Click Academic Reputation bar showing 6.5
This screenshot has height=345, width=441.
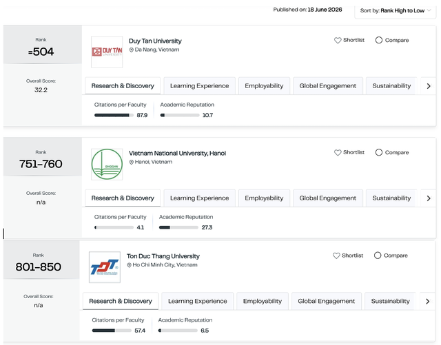(x=178, y=331)
